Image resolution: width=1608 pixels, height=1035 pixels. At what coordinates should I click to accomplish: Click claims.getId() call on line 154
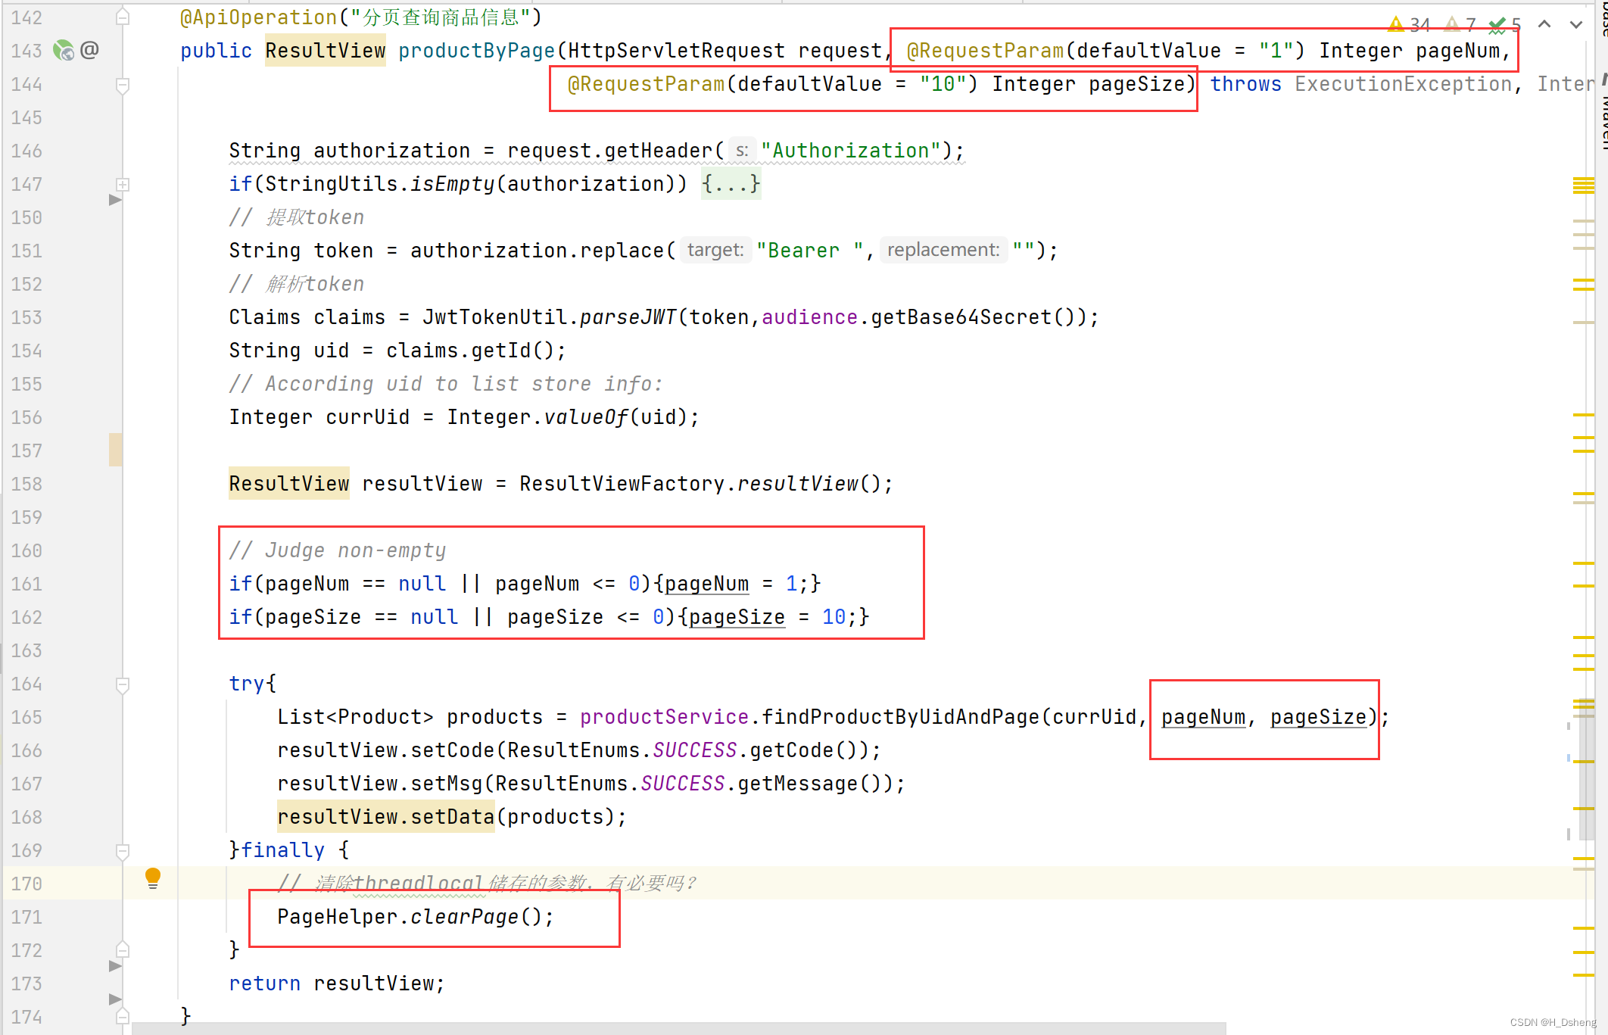470,351
